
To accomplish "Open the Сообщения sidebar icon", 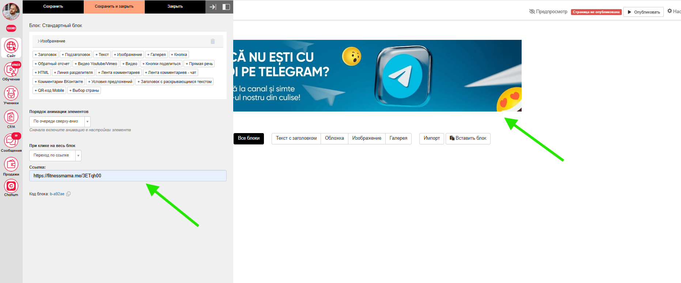I will [x=11, y=143].
